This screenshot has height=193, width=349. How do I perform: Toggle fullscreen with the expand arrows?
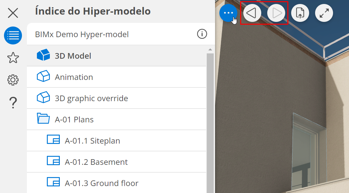tap(324, 13)
